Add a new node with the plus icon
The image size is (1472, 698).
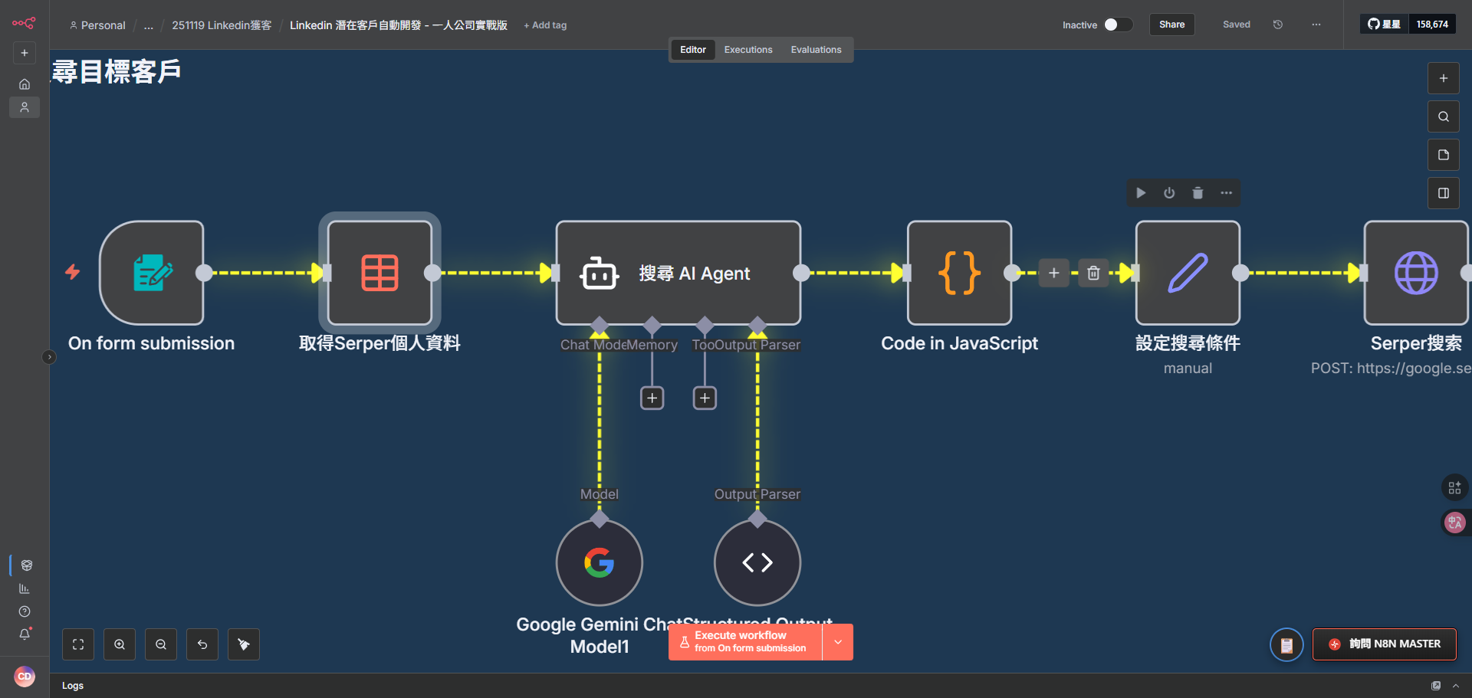1443,77
